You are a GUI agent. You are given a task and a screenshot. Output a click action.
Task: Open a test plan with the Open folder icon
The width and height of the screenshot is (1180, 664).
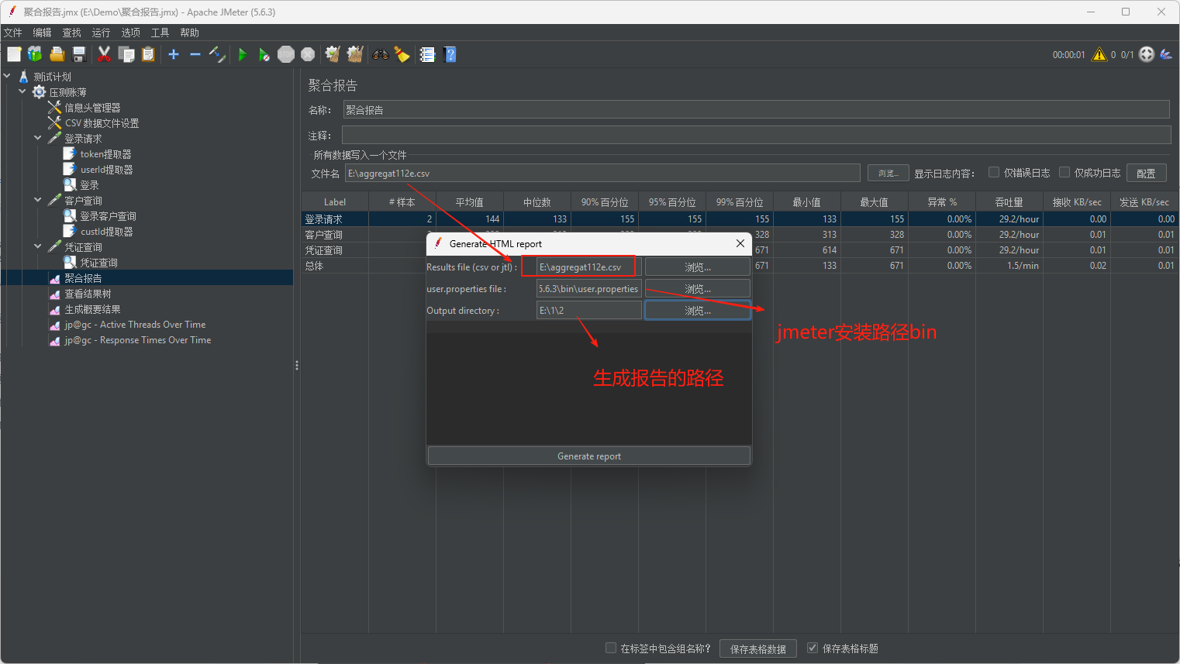click(x=57, y=54)
